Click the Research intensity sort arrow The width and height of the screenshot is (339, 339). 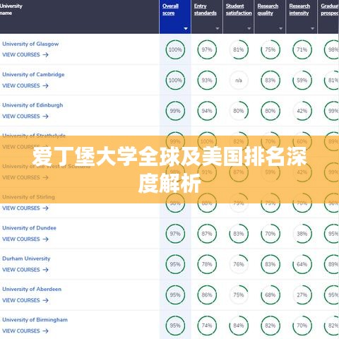pyautogui.click(x=312, y=28)
